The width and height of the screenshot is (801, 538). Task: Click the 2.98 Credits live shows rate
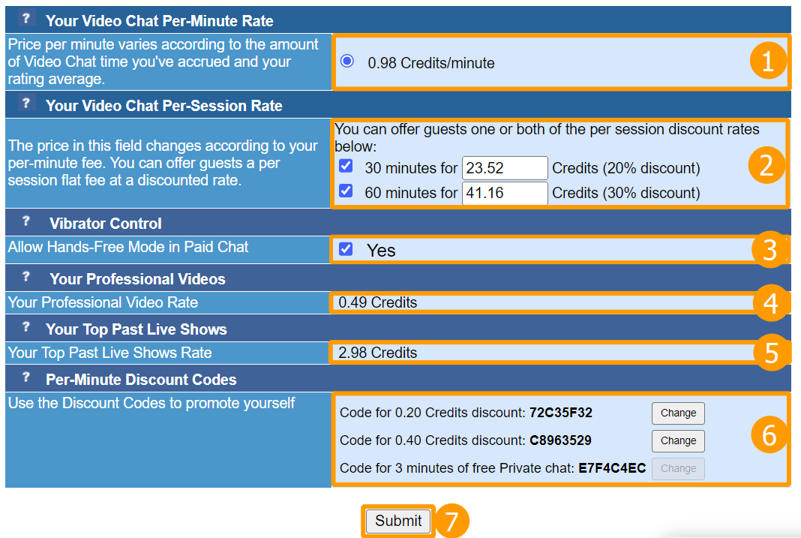click(378, 353)
